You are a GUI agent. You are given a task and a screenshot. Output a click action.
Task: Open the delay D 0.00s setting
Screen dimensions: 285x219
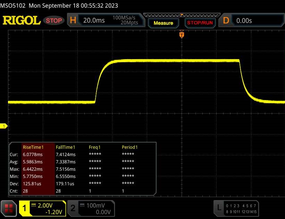click(252, 21)
